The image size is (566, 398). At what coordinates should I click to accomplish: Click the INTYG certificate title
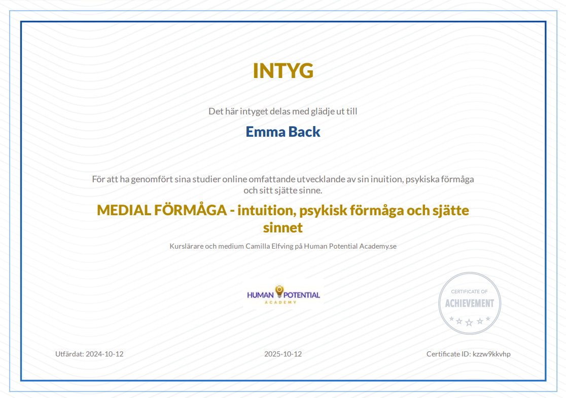click(x=283, y=71)
